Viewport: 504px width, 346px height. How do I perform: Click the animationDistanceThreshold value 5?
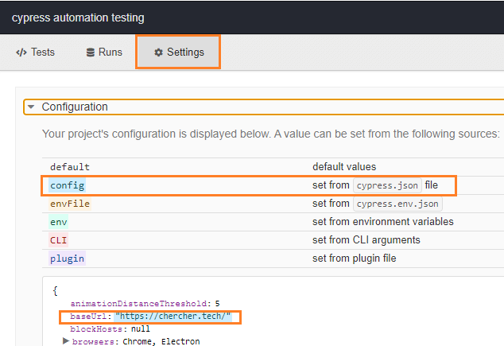[218, 304]
